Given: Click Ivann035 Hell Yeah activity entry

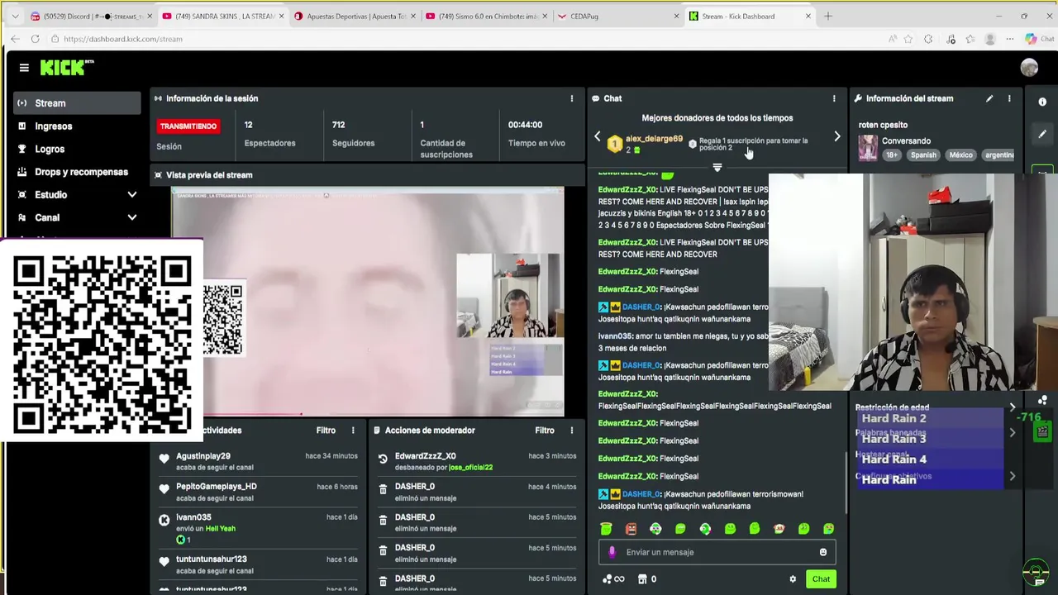Looking at the screenshot, I should click(x=258, y=527).
